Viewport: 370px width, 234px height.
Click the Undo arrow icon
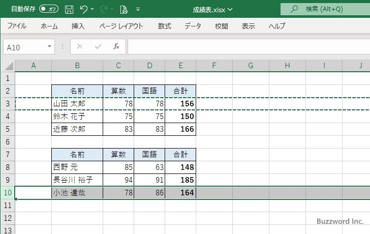[x=83, y=9]
